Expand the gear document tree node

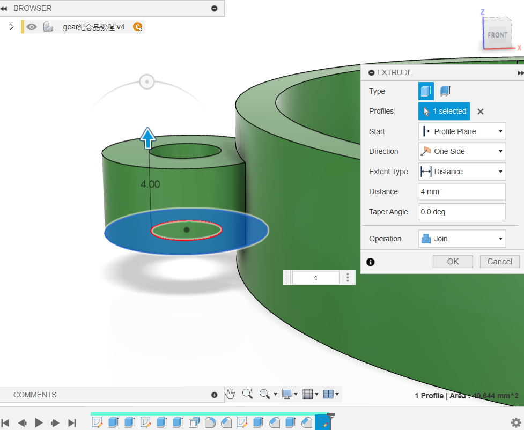tap(11, 27)
